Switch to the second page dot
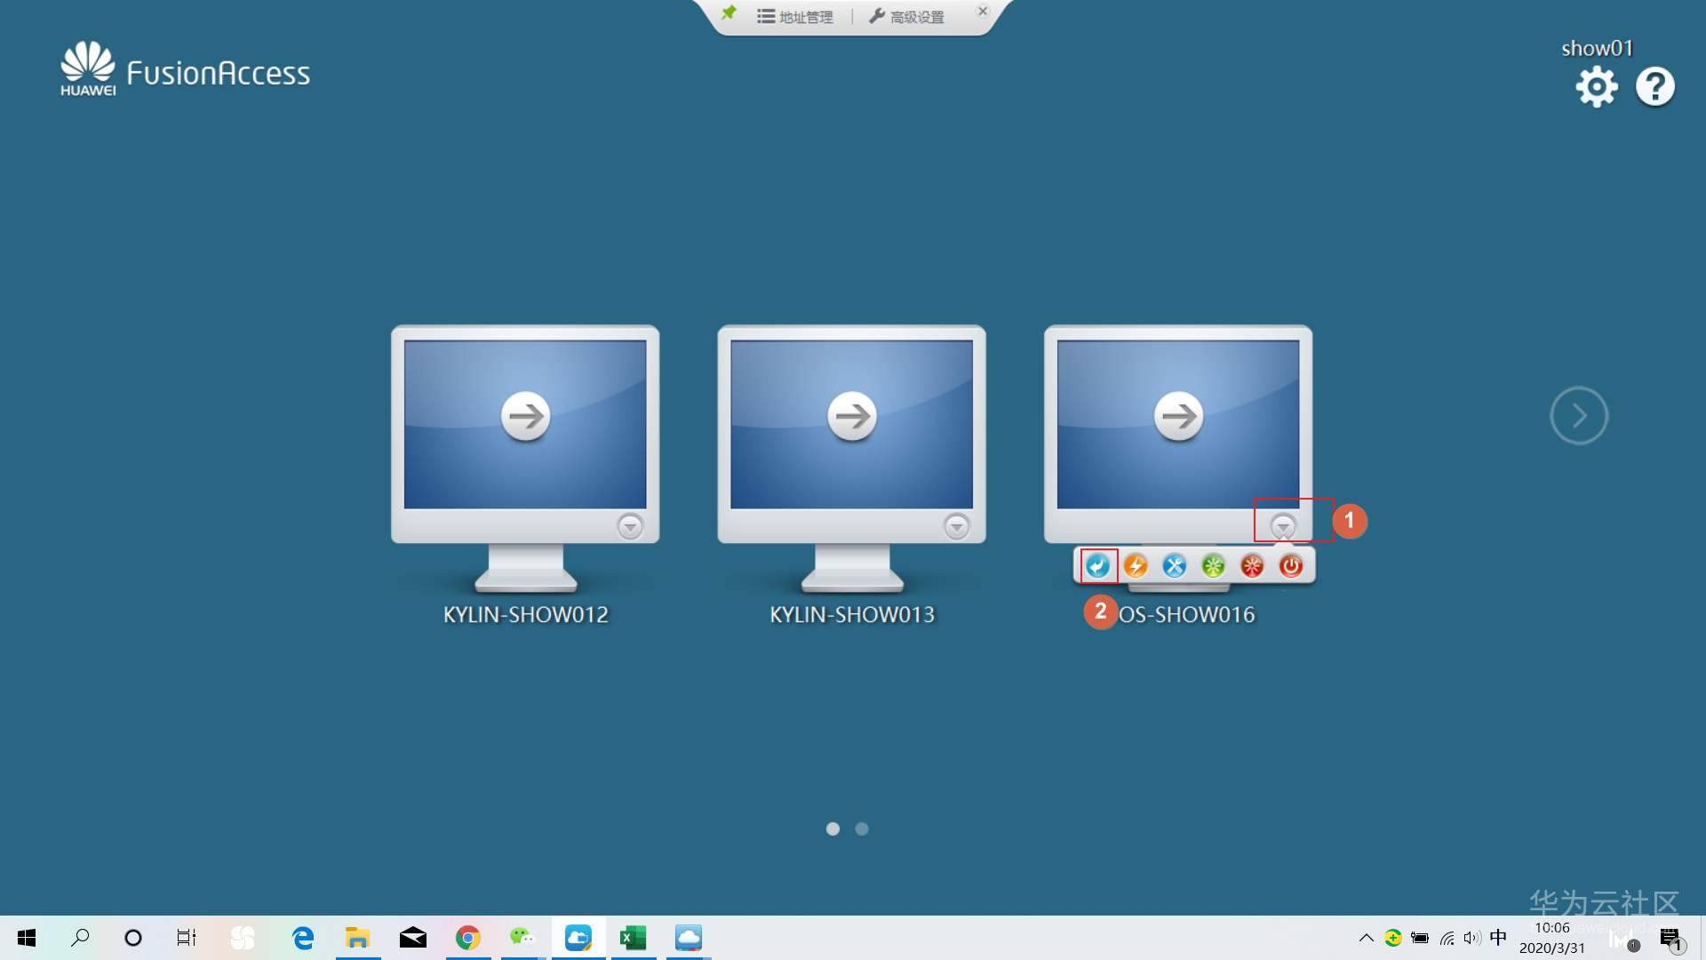The width and height of the screenshot is (1706, 960). point(862,828)
